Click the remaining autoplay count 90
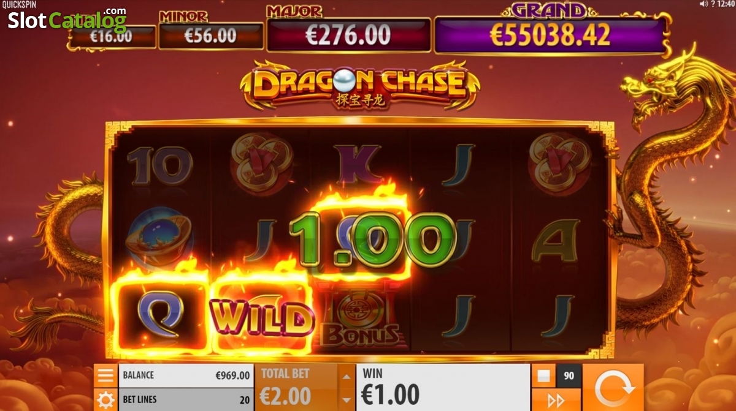The height and width of the screenshot is (411, 736). pos(569,375)
